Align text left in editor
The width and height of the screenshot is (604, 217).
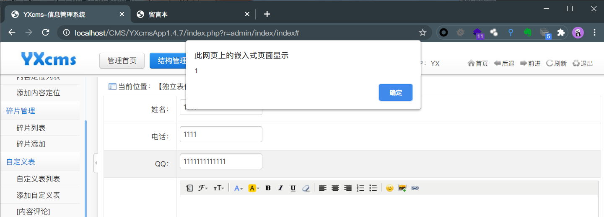pyautogui.click(x=322, y=188)
